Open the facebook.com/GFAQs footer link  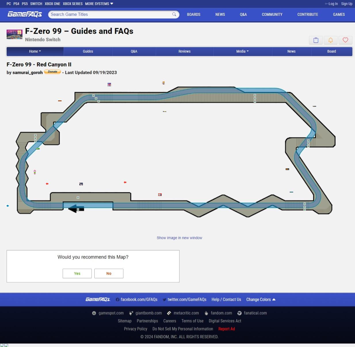(x=137, y=300)
